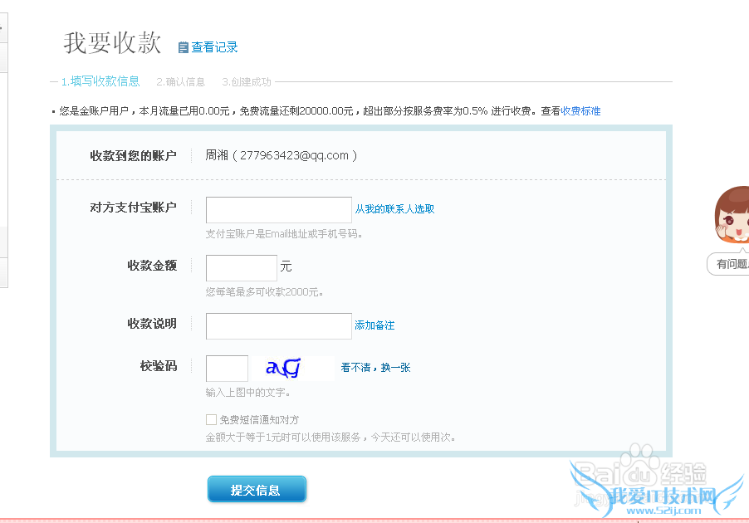Click the 添加备注 link
The height and width of the screenshot is (523, 749).
pos(374,325)
